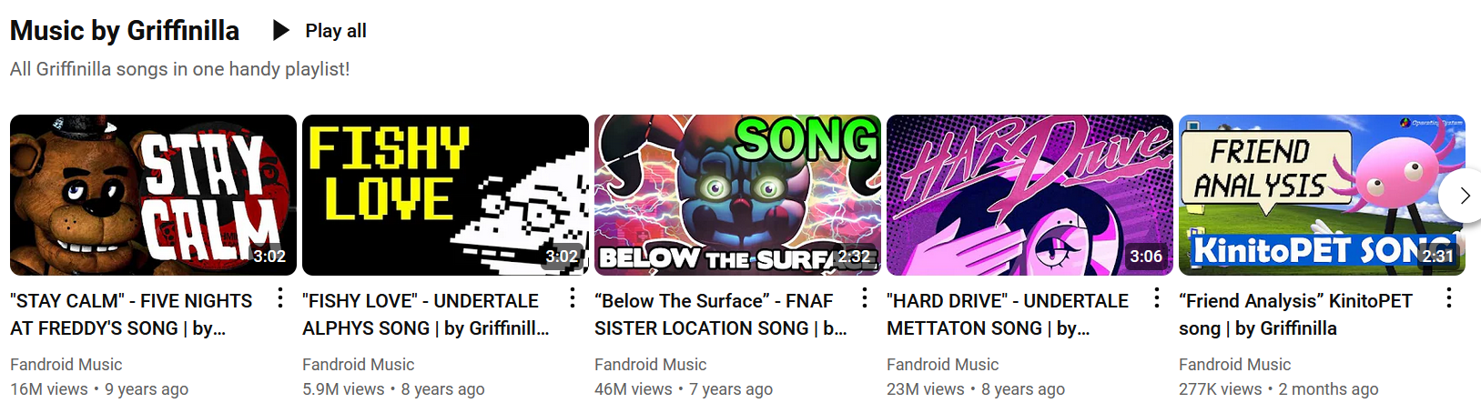Select the Play all button label
Image resolution: width=1481 pixels, height=403 pixels.
[336, 31]
